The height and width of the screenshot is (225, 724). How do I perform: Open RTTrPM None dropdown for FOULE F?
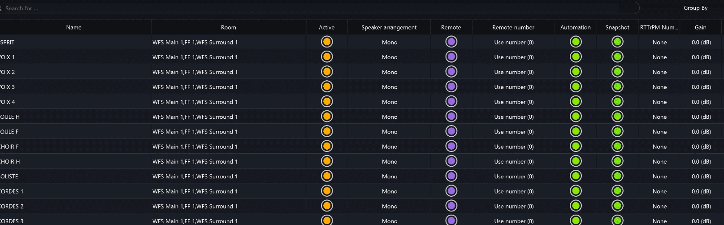tap(659, 132)
